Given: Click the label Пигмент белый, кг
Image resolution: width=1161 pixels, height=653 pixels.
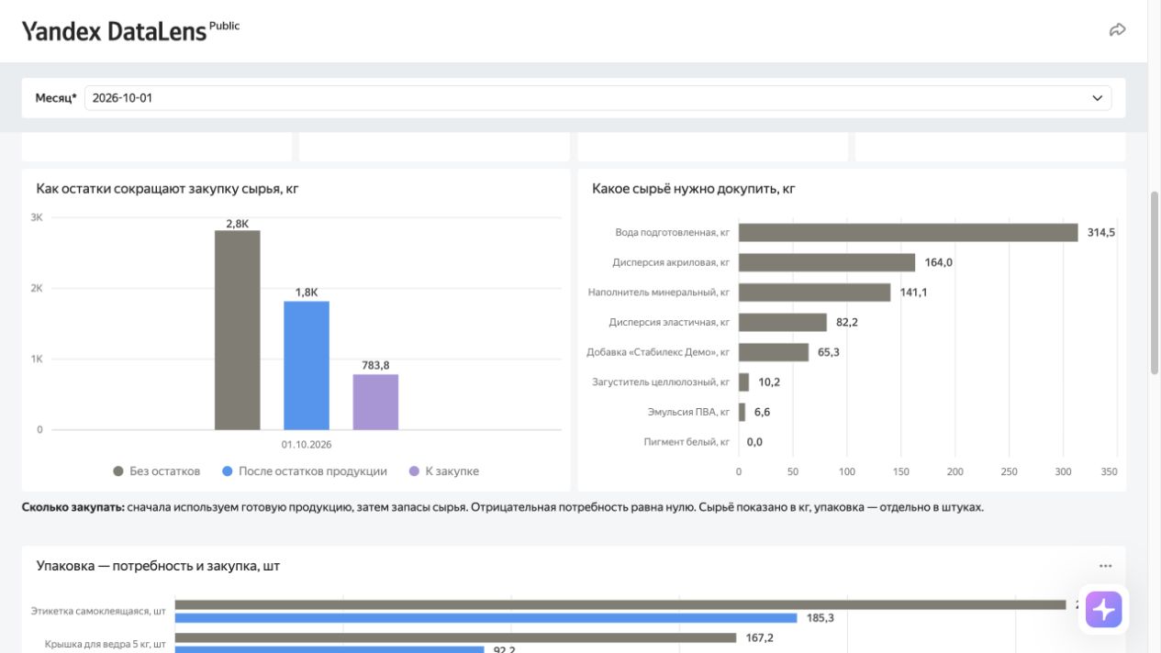Looking at the screenshot, I should 687,442.
